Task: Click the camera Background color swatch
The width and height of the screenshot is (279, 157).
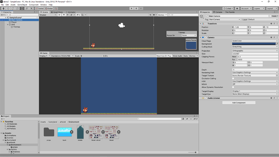Action: click(254, 44)
